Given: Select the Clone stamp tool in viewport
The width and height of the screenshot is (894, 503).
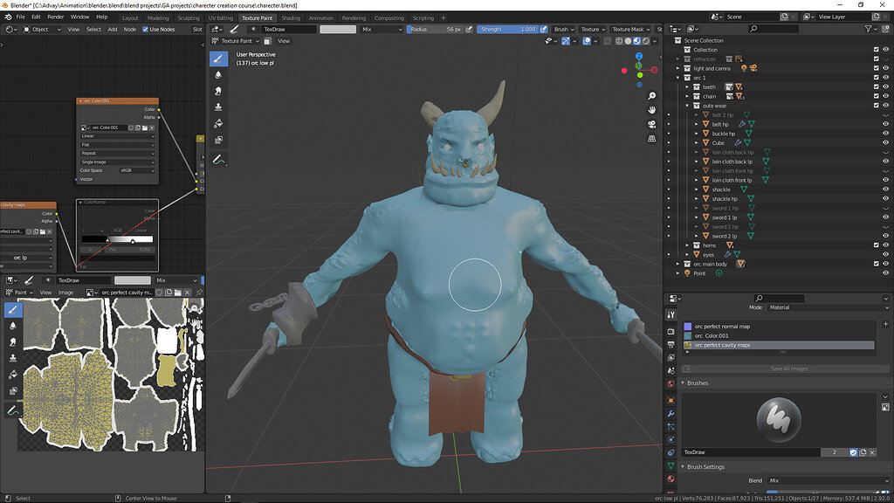Looking at the screenshot, I should pos(218,107).
